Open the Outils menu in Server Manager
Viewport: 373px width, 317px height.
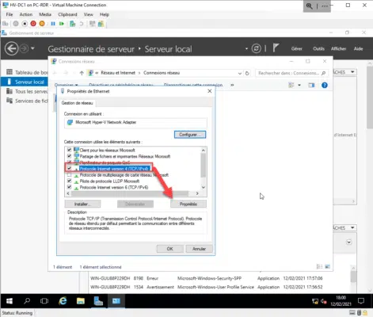click(318, 48)
